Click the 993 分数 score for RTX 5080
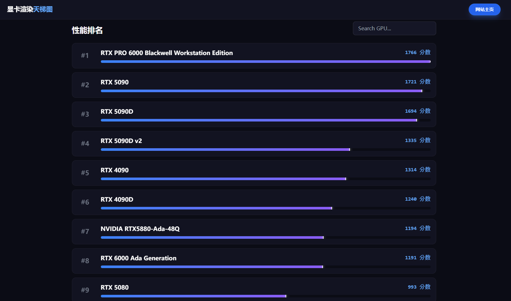Viewport: 511px width, 301px height. (x=419, y=287)
